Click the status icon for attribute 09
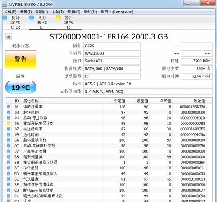217x202 pixels. 8,134
